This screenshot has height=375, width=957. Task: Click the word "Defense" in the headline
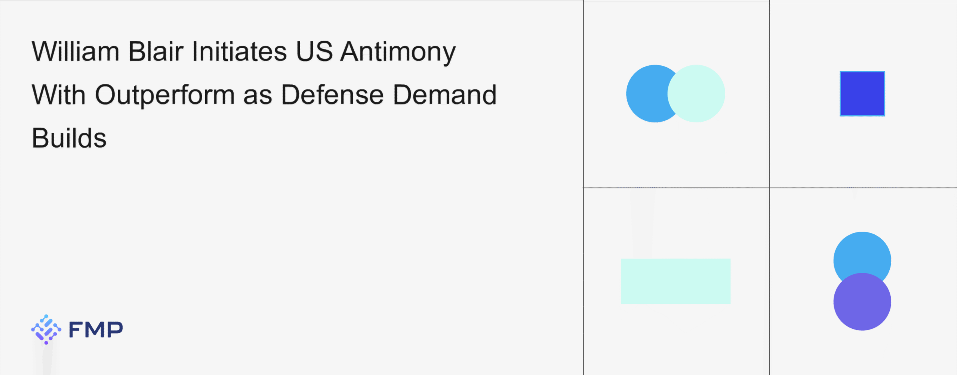pos(332,95)
